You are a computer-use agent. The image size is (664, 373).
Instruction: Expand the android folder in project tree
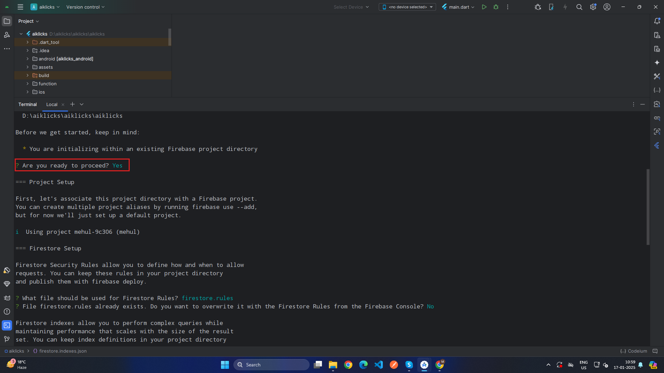[x=28, y=59]
